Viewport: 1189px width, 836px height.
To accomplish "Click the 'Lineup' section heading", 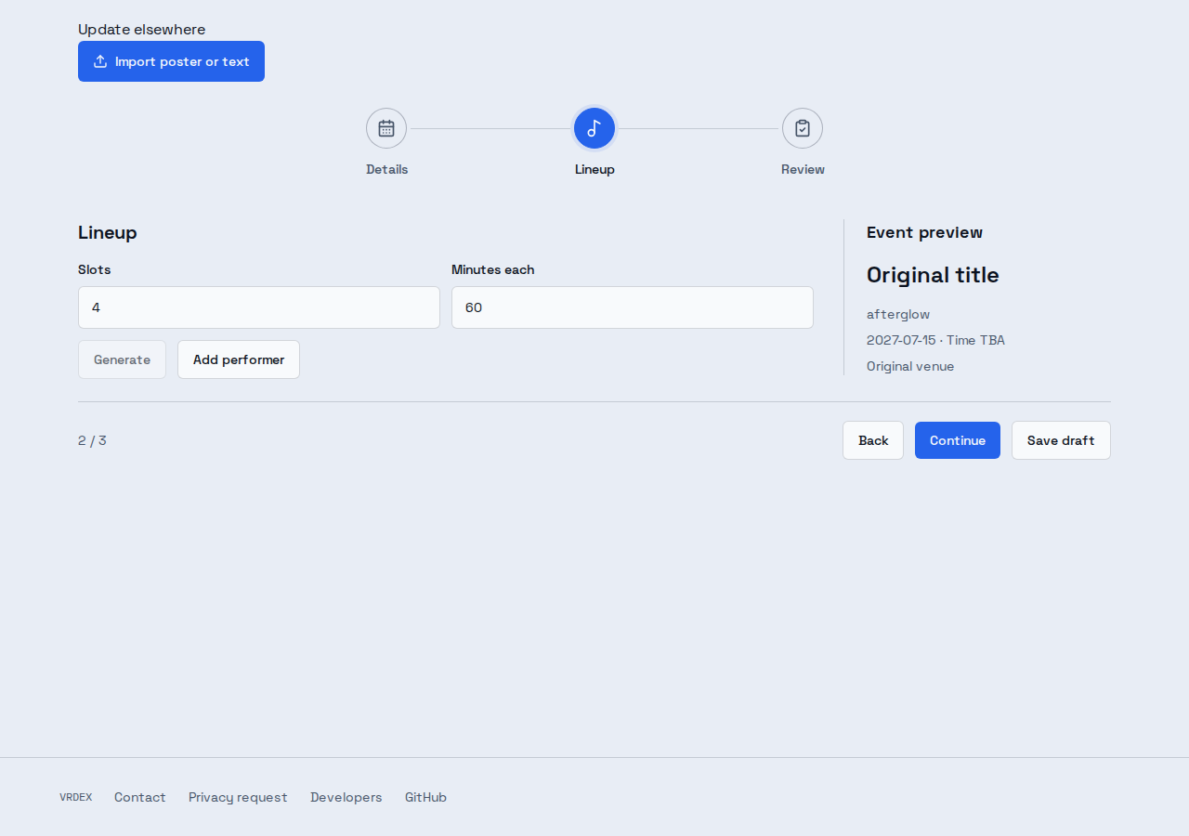I will coord(108,232).
